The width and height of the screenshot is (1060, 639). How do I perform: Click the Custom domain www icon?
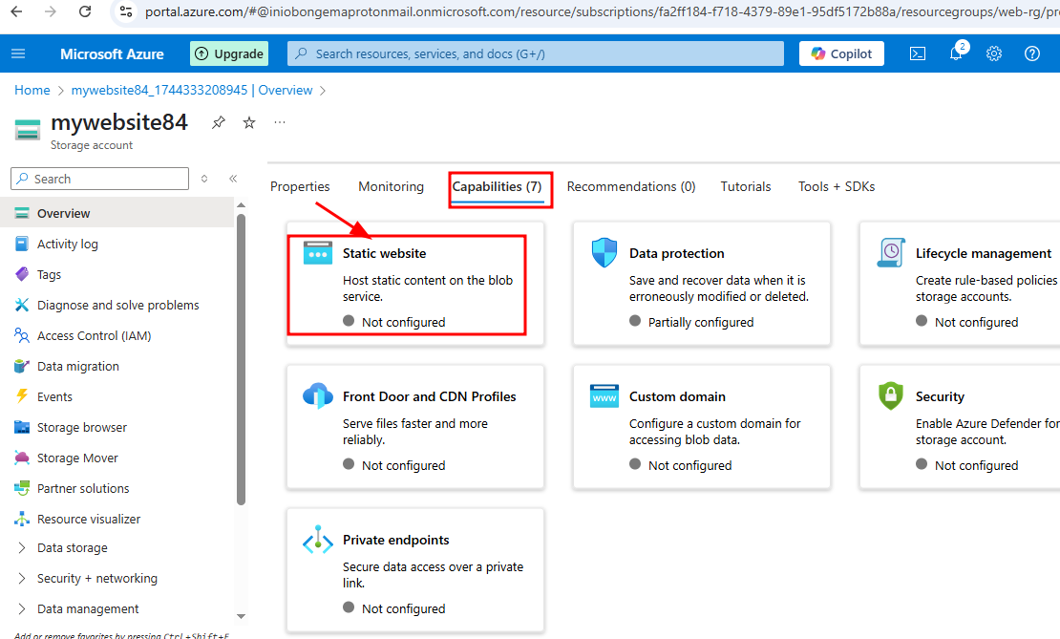[604, 396]
